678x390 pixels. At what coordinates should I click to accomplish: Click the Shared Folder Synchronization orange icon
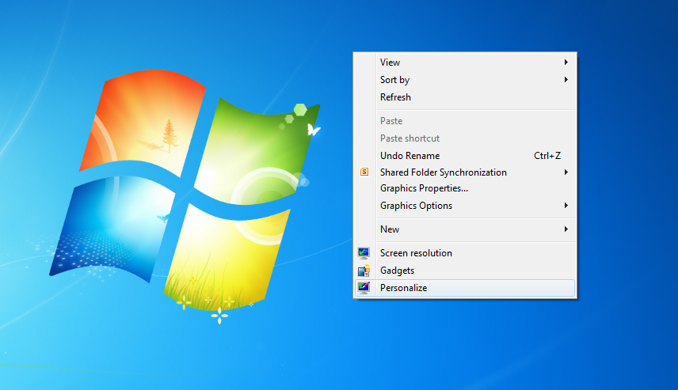point(364,172)
